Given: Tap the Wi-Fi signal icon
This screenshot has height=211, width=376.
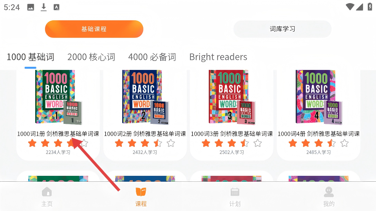Looking at the screenshot, I should pos(350,7).
